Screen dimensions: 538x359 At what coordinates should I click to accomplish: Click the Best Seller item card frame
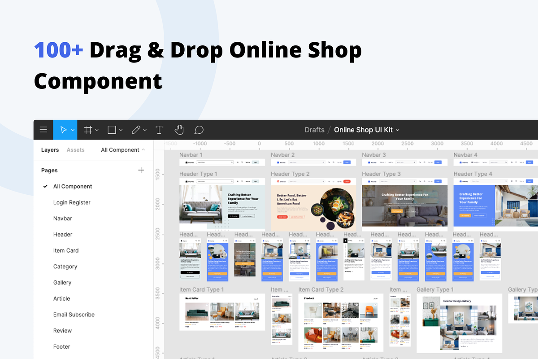(x=222, y=312)
